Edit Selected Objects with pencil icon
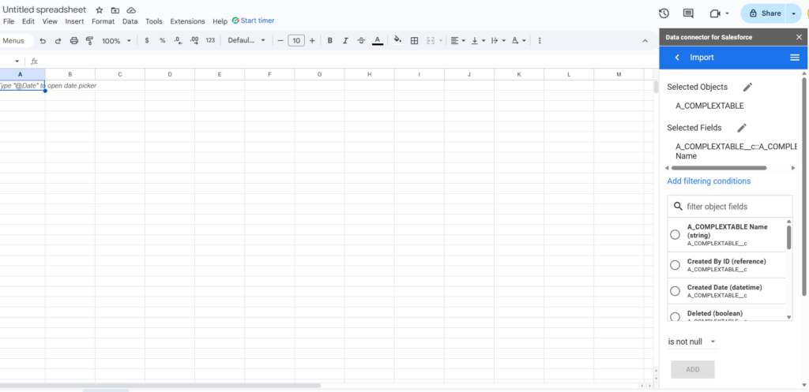Viewport: 809px width, 392px height. point(747,87)
